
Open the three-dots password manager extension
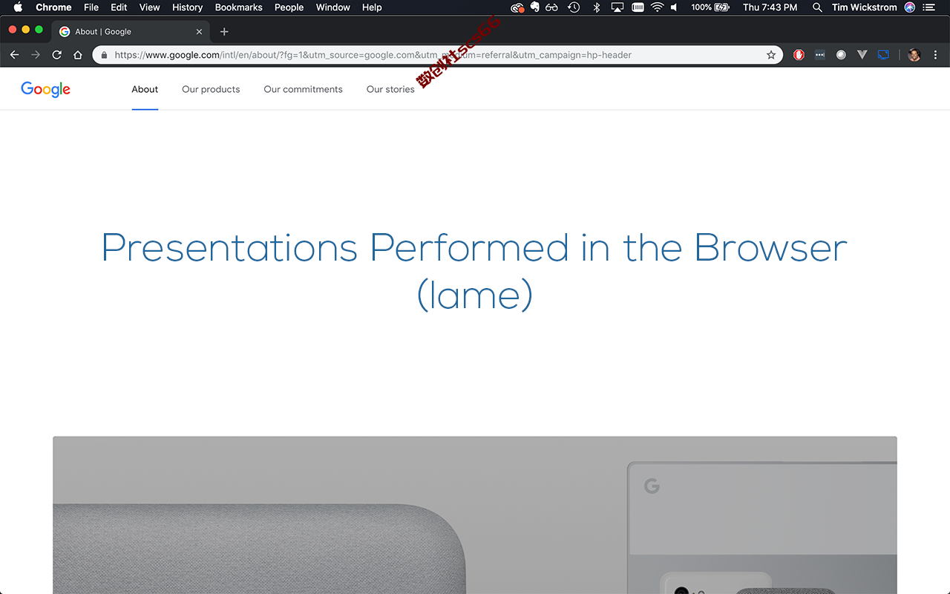point(819,55)
